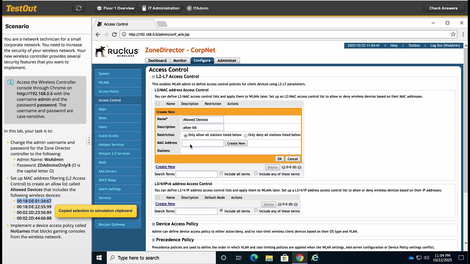
Task: Open Access Points in sidebar
Action: click(x=118, y=91)
